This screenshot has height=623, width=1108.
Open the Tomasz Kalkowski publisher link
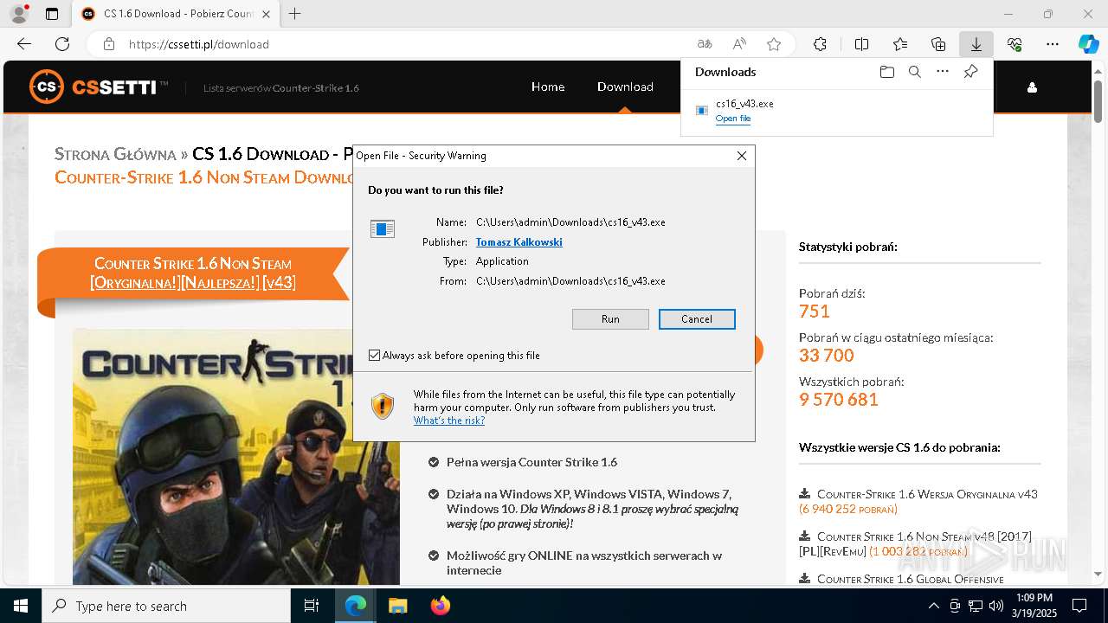point(519,242)
